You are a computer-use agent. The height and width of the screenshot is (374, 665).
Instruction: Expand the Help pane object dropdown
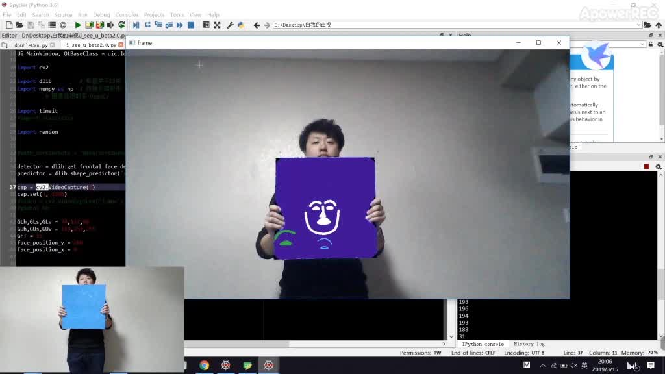[x=642, y=44]
